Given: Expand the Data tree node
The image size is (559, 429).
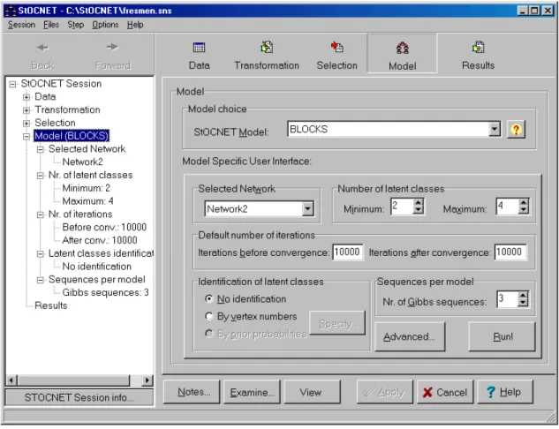Looking at the screenshot, I should pos(26,97).
